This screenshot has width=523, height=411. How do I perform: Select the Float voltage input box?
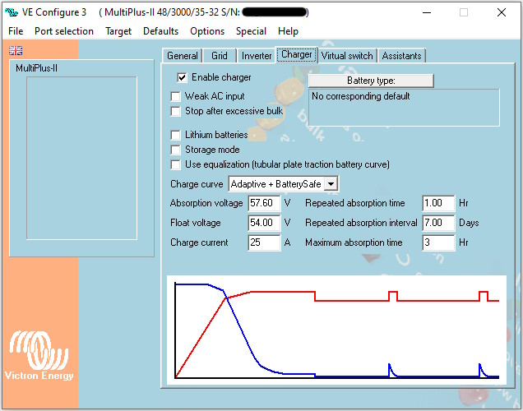point(263,223)
